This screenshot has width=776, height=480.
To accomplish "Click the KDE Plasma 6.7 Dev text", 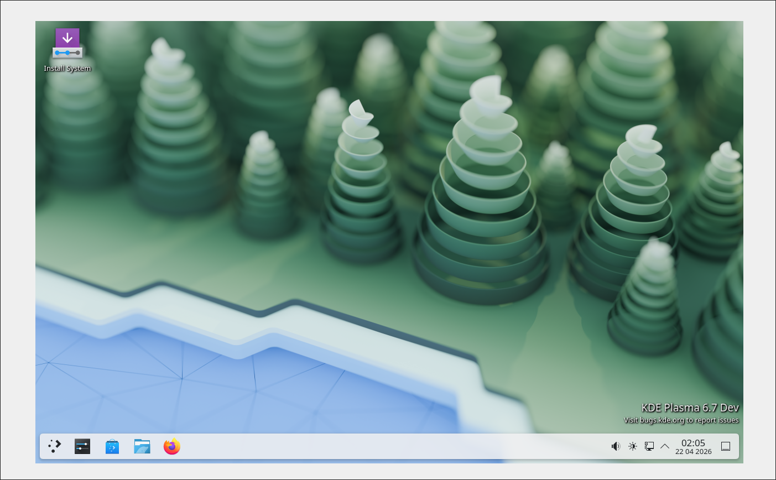I will tap(690, 408).
